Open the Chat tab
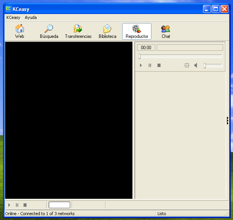Screen dimensions: 233x220 tap(166, 31)
